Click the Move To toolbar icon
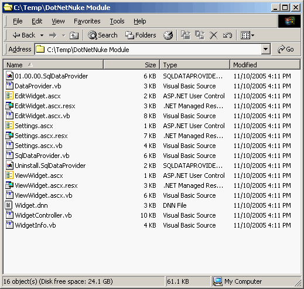304x289 pixels. click(186, 35)
